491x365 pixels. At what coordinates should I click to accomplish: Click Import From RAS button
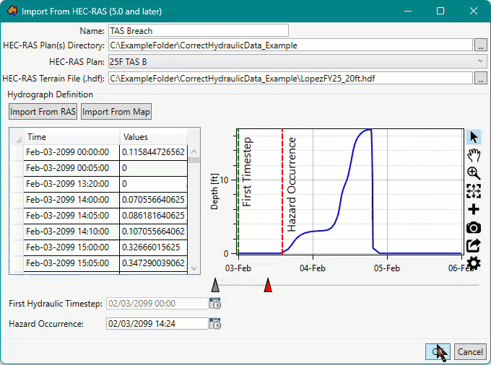point(43,112)
